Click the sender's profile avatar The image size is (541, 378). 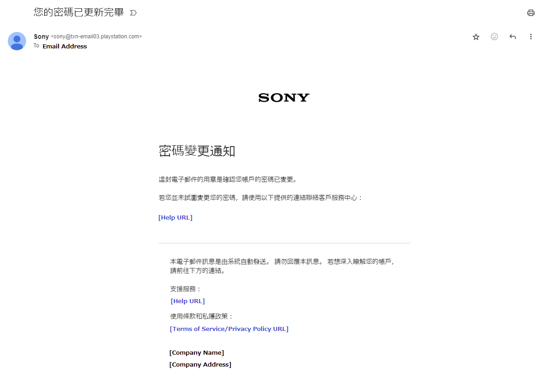point(17,41)
